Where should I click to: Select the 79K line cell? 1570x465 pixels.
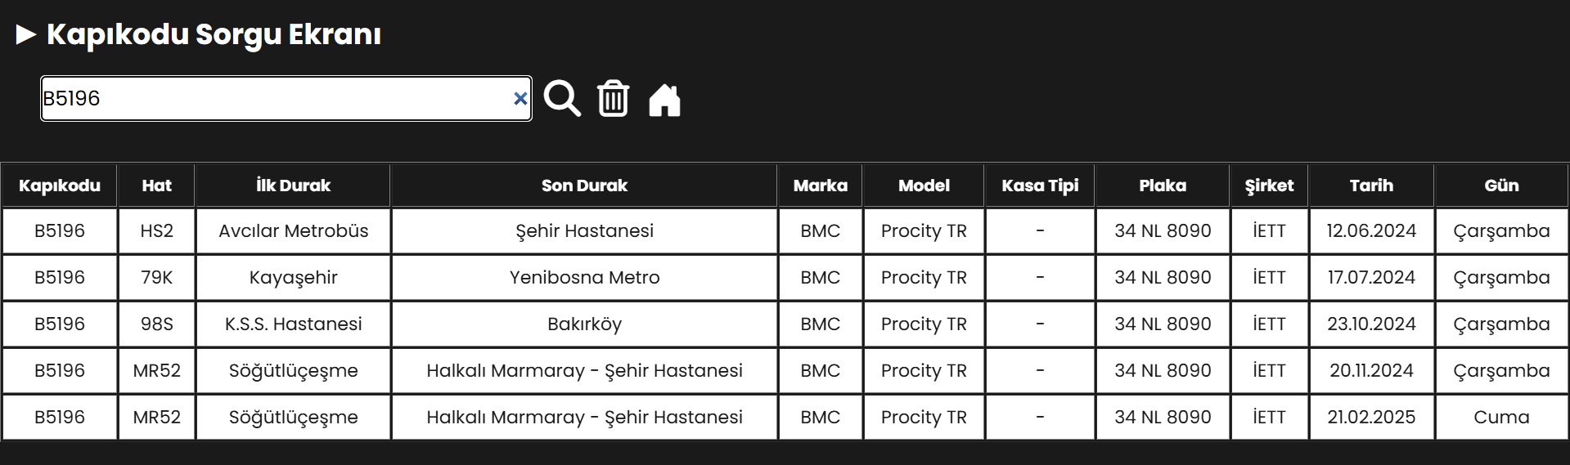[x=156, y=278]
